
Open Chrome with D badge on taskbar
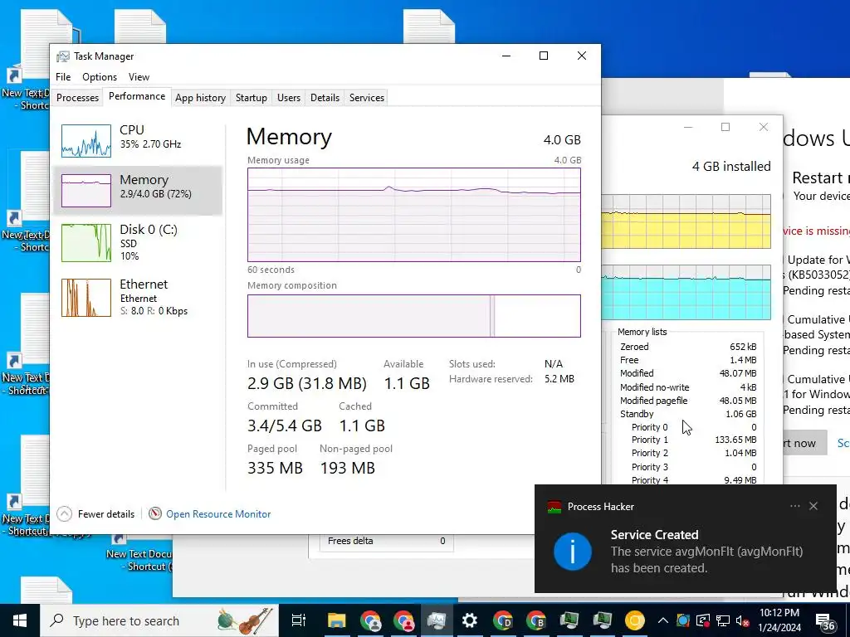[x=502, y=620]
